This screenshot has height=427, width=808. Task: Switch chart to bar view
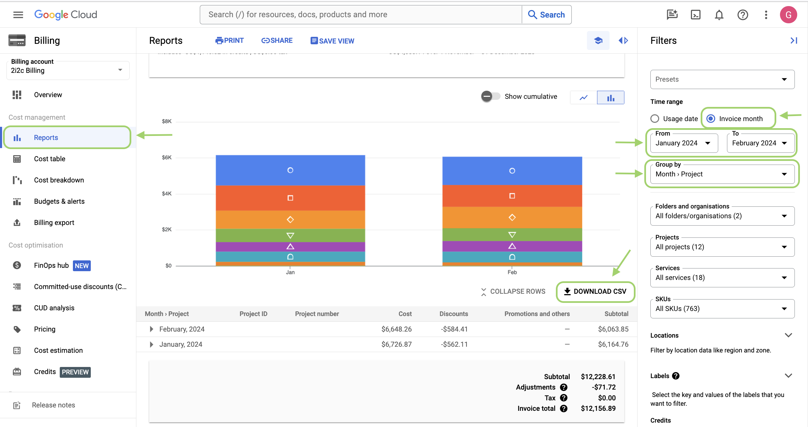coord(611,97)
